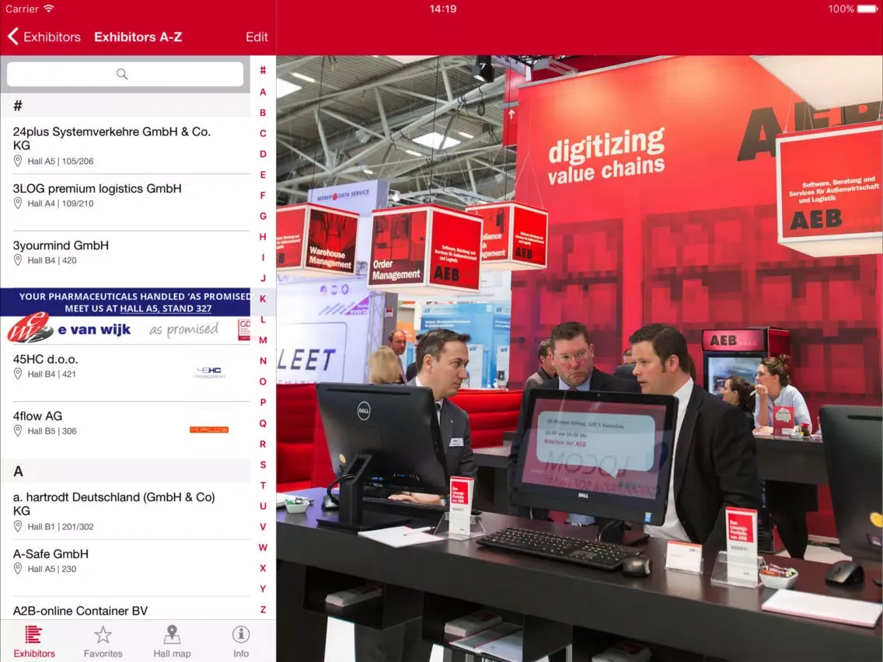Open the Favorites tab

tap(103, 641)
